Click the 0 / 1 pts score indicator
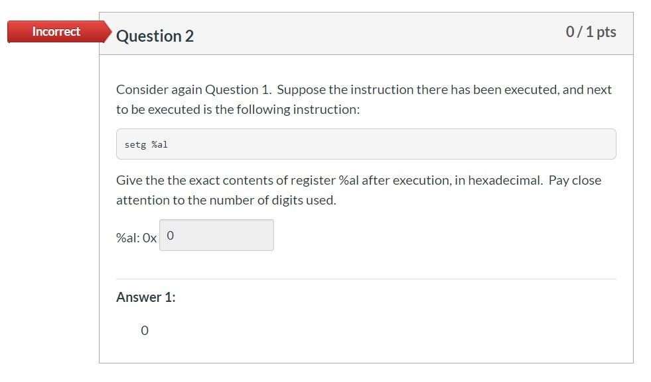651x382 pixels. [x=591, y=31]
